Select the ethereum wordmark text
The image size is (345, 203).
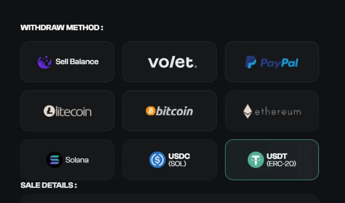tap(278, 112)
